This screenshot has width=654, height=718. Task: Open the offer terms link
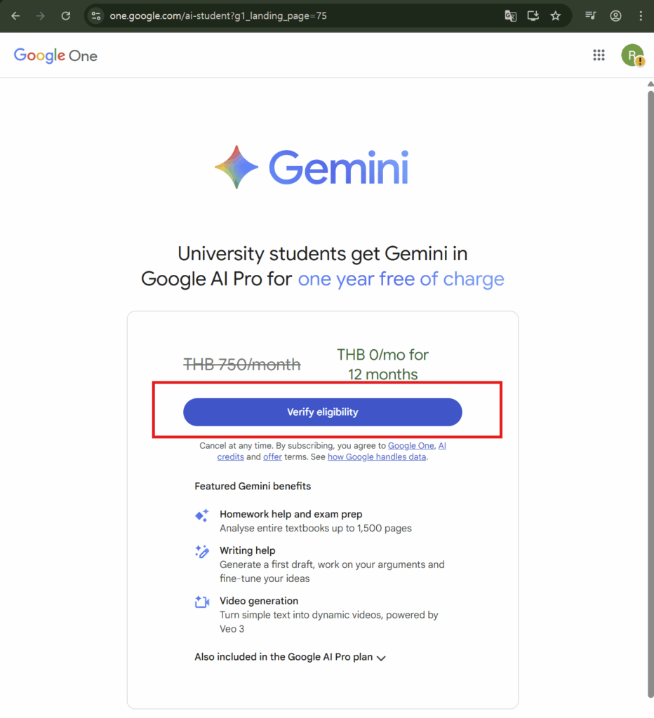pos(272,457)
